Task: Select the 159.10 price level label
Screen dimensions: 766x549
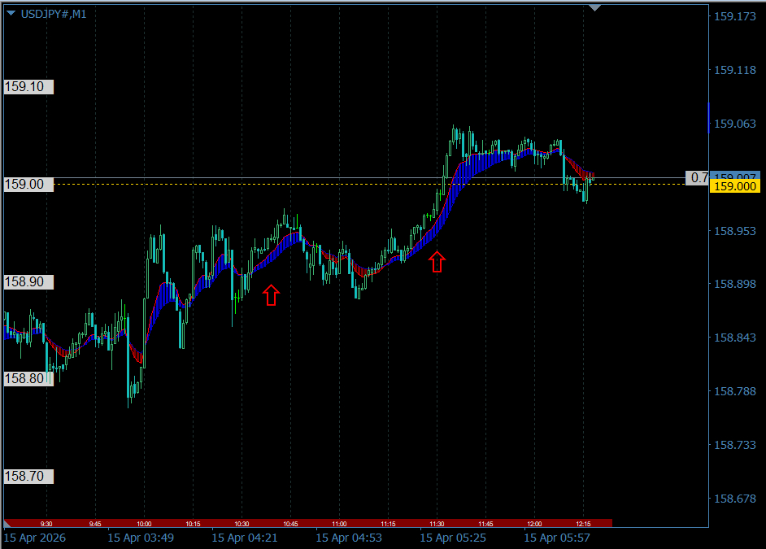Action: [x=28, y=87]
